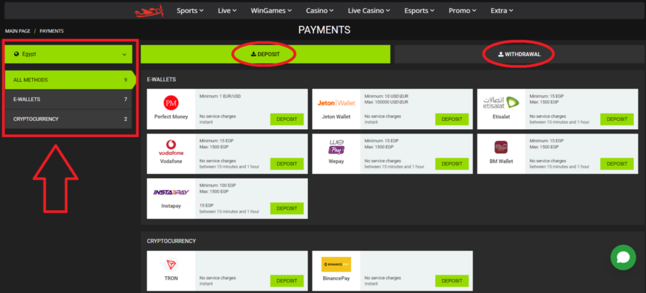Click the WePay logo

tap(336, 147)
